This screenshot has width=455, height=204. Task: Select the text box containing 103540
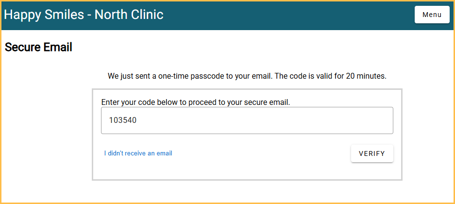click(x=247, y=120)
